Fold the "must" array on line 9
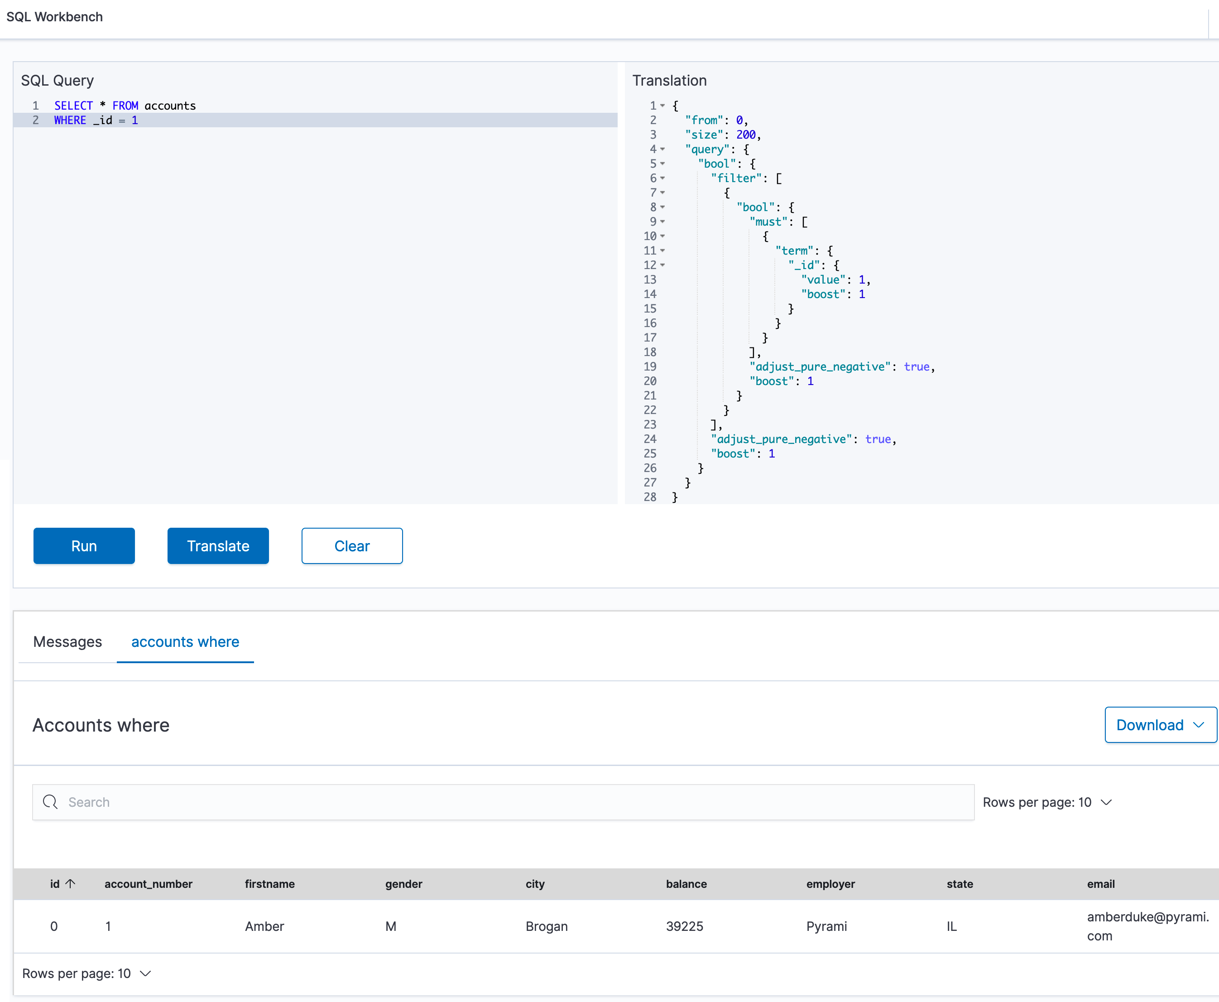This screenshot has width=1219, height=1002. point(662,222)
